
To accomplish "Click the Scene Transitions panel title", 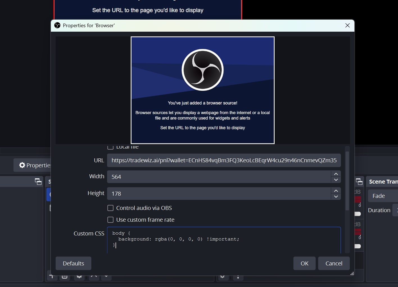I will tap(383, 182).
